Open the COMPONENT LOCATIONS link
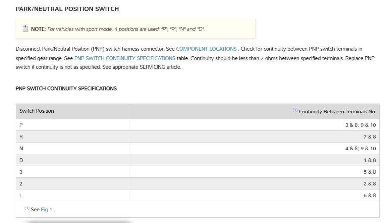Screen dimensions: 384x223 (x=206, y=49)
